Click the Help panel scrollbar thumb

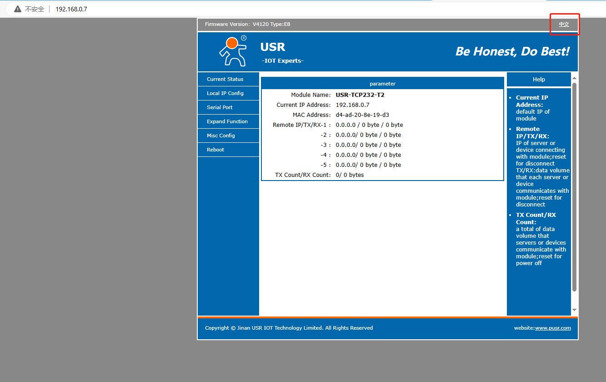click(x=574, y=186)
